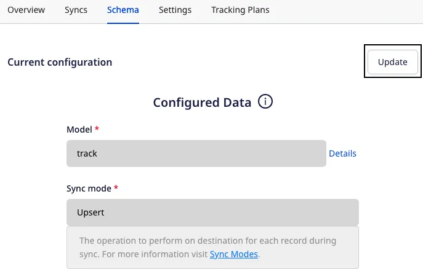Click the red asterisk beside Model
This screenshot has width=423, height=275.
coord(97,128)
